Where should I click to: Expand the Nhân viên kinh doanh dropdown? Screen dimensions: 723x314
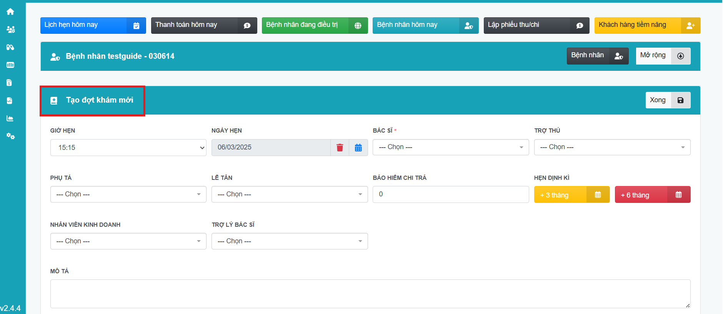128,241
